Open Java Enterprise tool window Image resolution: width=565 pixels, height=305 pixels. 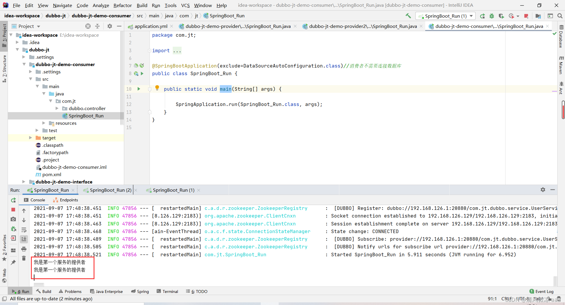[x=106, y=291]
